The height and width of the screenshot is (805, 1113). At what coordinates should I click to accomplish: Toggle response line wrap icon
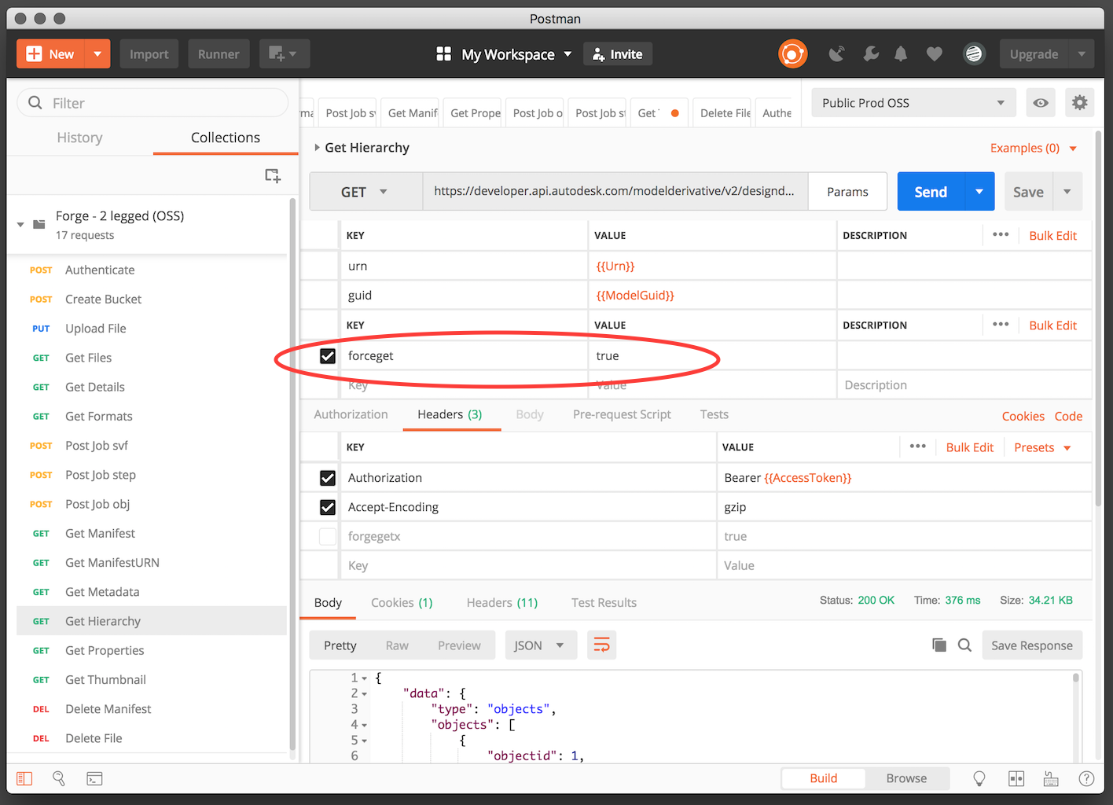pos(601,645)
